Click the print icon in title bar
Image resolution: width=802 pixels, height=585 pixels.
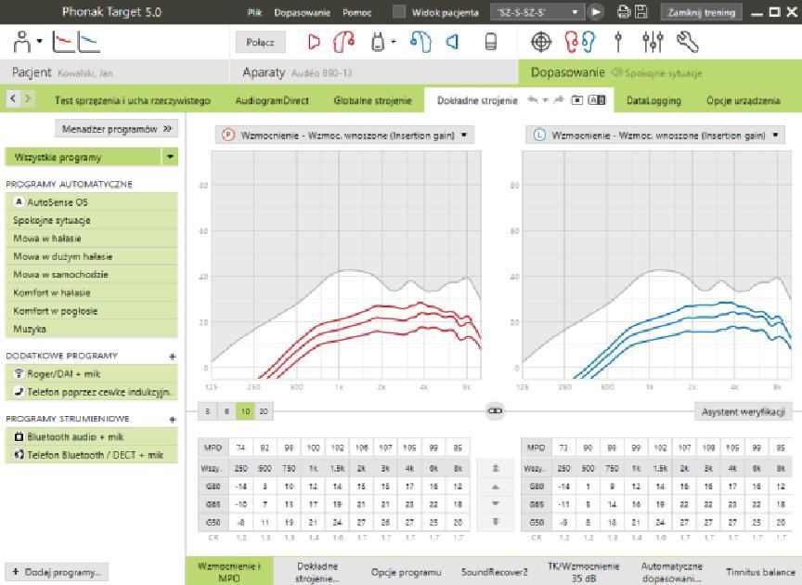click(x=623, y=12)
